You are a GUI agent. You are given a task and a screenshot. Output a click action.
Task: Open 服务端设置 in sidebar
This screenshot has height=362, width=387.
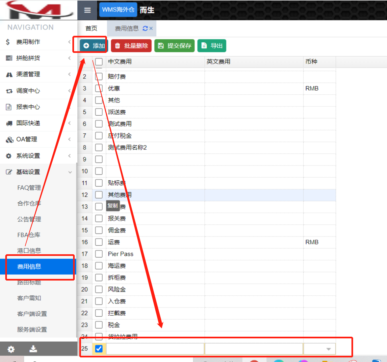(x=32, y=330)
